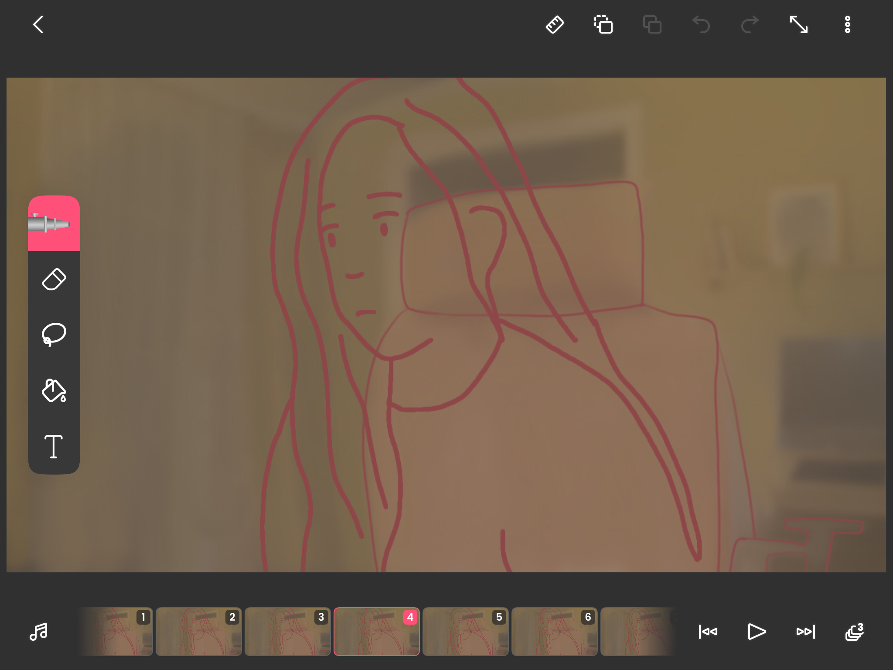Jump to first frame
Screen dimensions: 893x670
tap(708, 632)
